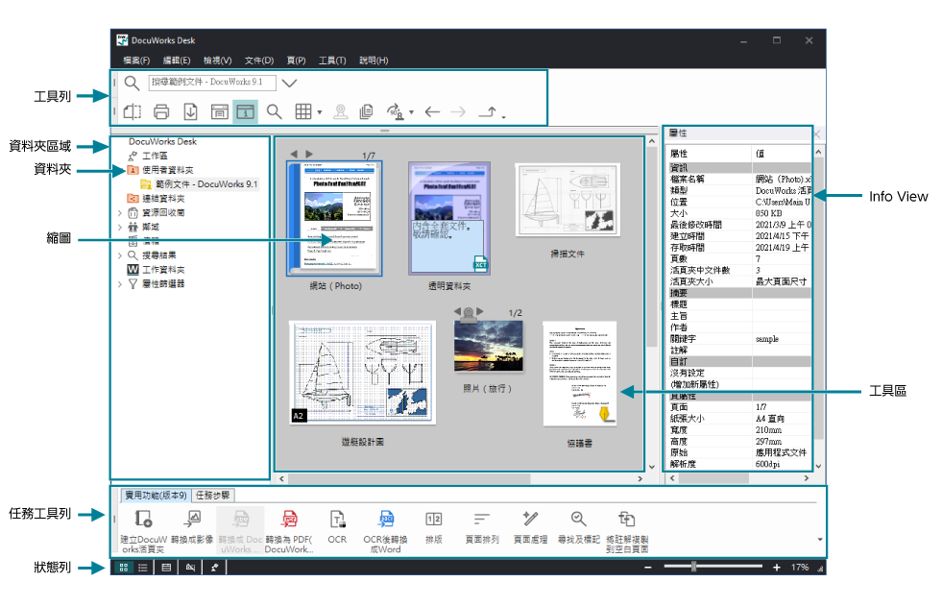
Task: Open the 編輯(E) menu
Action: (177, 61)
